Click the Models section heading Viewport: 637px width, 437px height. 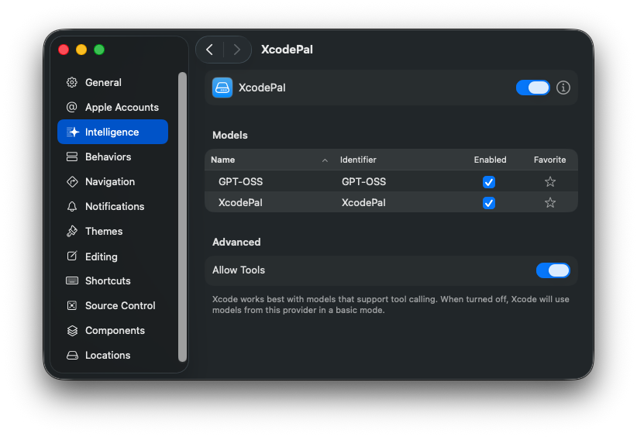pyautogui.click(x=230, y=136)
